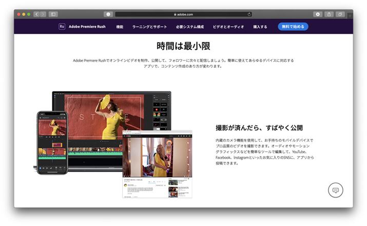Click the Safari forward arrow
Image resolution: width=367 pixels, height=226 pixels.
[43, 14]
